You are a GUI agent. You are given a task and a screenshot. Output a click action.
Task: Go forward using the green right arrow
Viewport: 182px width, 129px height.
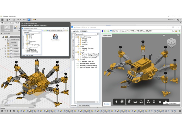tap(108, 31)
